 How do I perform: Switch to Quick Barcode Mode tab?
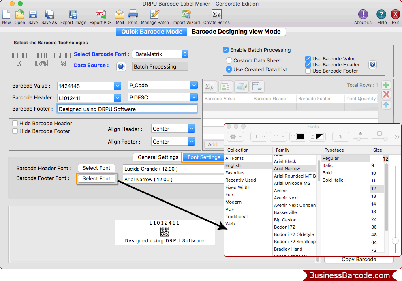tap(151, 32)
